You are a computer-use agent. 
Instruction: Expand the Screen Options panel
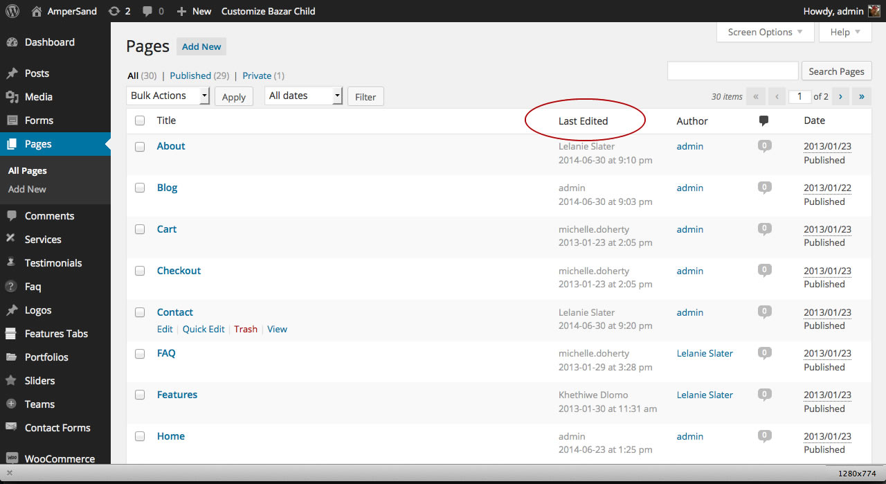point(765,32)
